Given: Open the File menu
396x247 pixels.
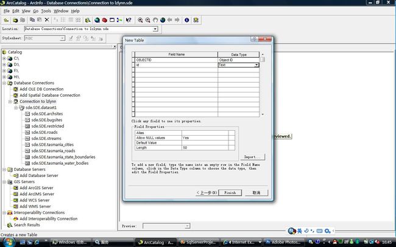Looking at the screenshot, I should (7, 11).
